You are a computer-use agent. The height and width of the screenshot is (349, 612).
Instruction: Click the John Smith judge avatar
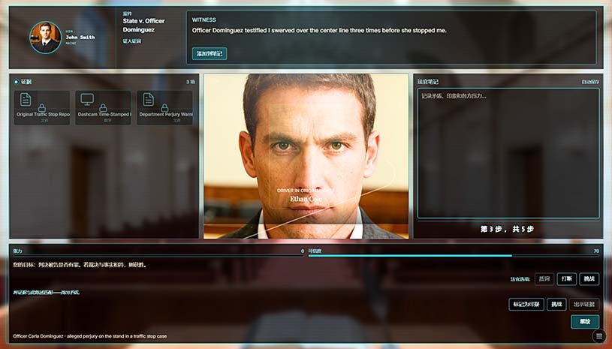click(x=45, y=37)
